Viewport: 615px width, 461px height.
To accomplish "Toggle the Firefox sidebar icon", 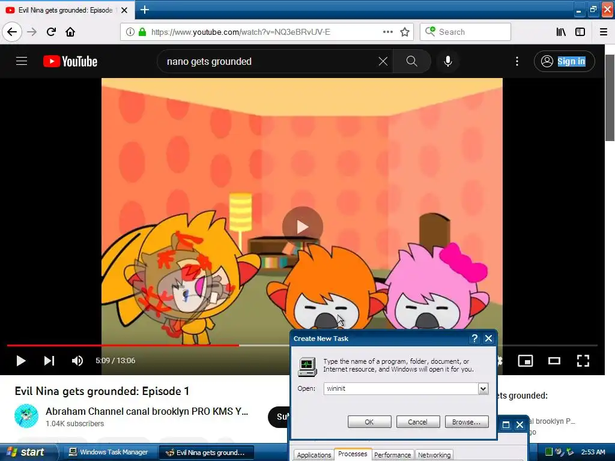I will coord(580,32).
